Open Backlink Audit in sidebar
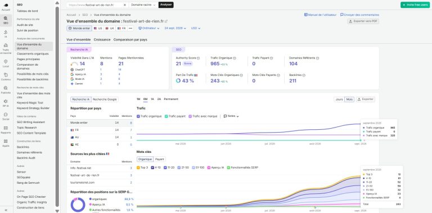Viewport: 432px width, 213px height. (x=26, y=158)
